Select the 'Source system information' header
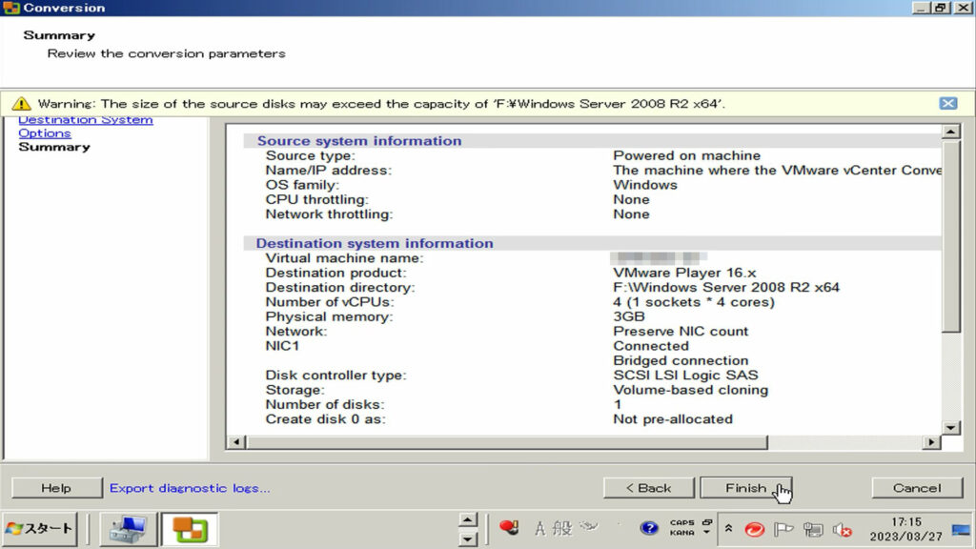 [359, 141]
